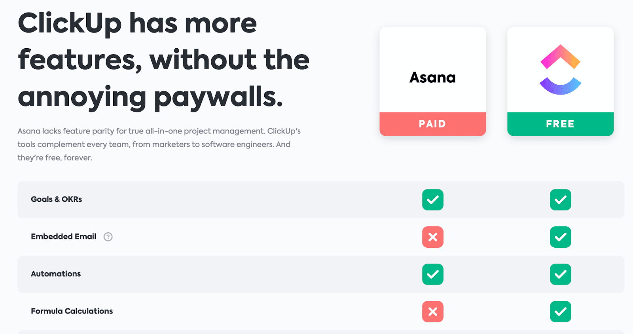Click the 'ClickUp has more features' headline
The width and height of the screenshot is (633, 334).
164,60
